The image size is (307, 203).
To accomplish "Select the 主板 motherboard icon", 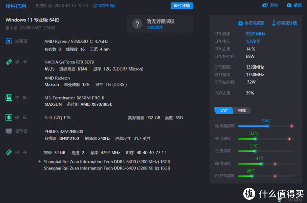I will (9, 98).
